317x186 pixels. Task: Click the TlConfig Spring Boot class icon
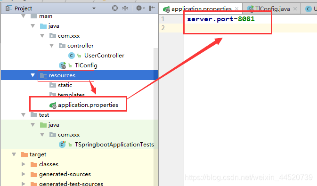pyautogui.click(x=63, y=65)
